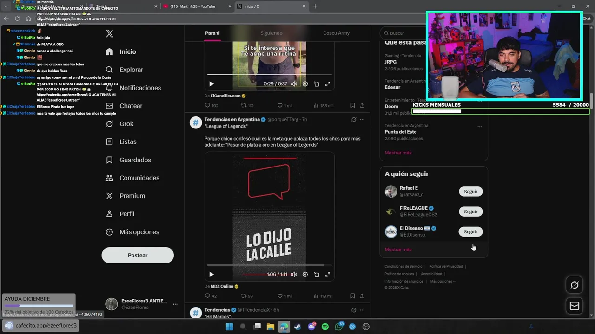Viewport: 595px width, 334px height.
Task: Switch to the Siguiendo tab
Action: (x=271, y=33)
